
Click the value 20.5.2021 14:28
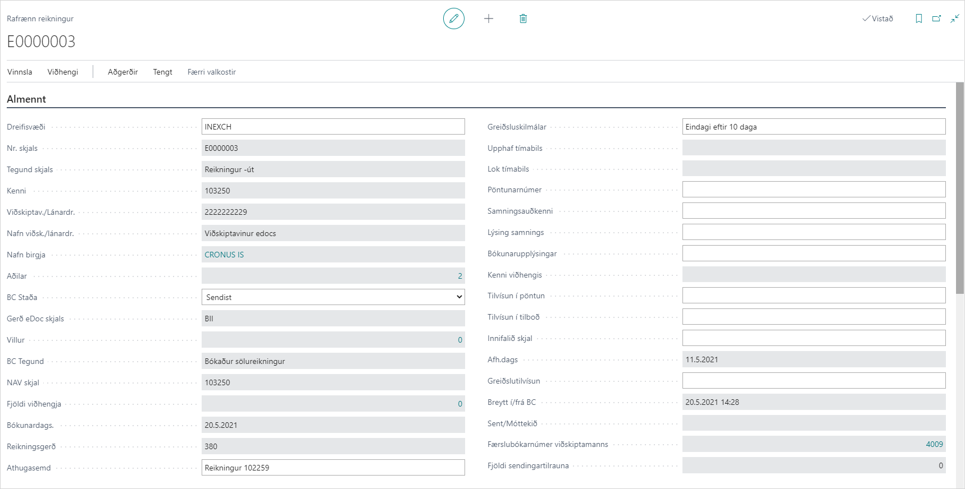[814, 402]
